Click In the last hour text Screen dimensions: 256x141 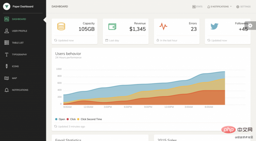coord(169,40)
